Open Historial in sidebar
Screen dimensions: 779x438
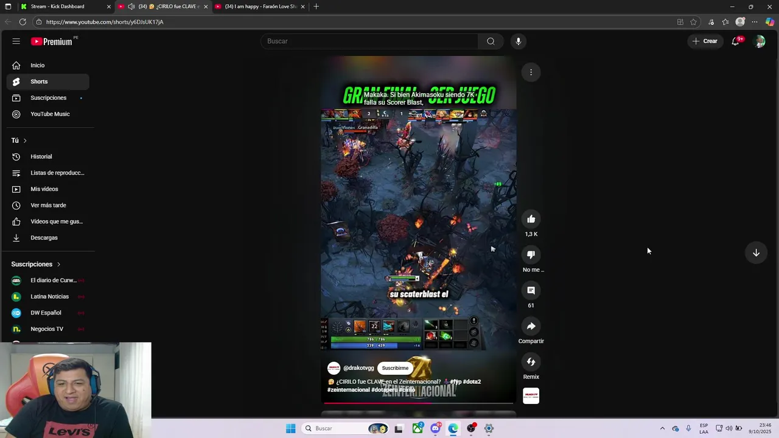pyautogui.click(x=48, y=156)
